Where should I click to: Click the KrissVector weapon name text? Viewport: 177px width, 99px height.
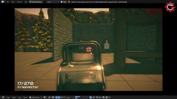(x=28, y=87)
